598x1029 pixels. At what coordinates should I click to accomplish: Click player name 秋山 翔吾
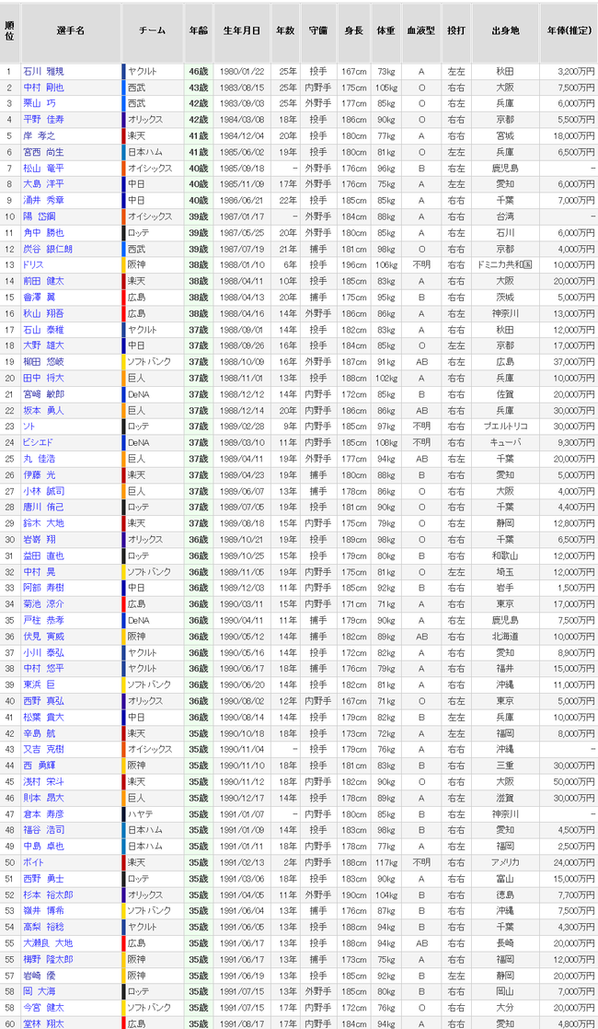click(43, 314)
